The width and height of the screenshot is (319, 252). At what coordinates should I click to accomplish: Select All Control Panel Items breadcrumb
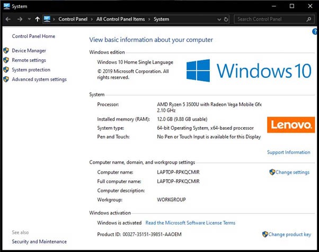click(120, 19)
